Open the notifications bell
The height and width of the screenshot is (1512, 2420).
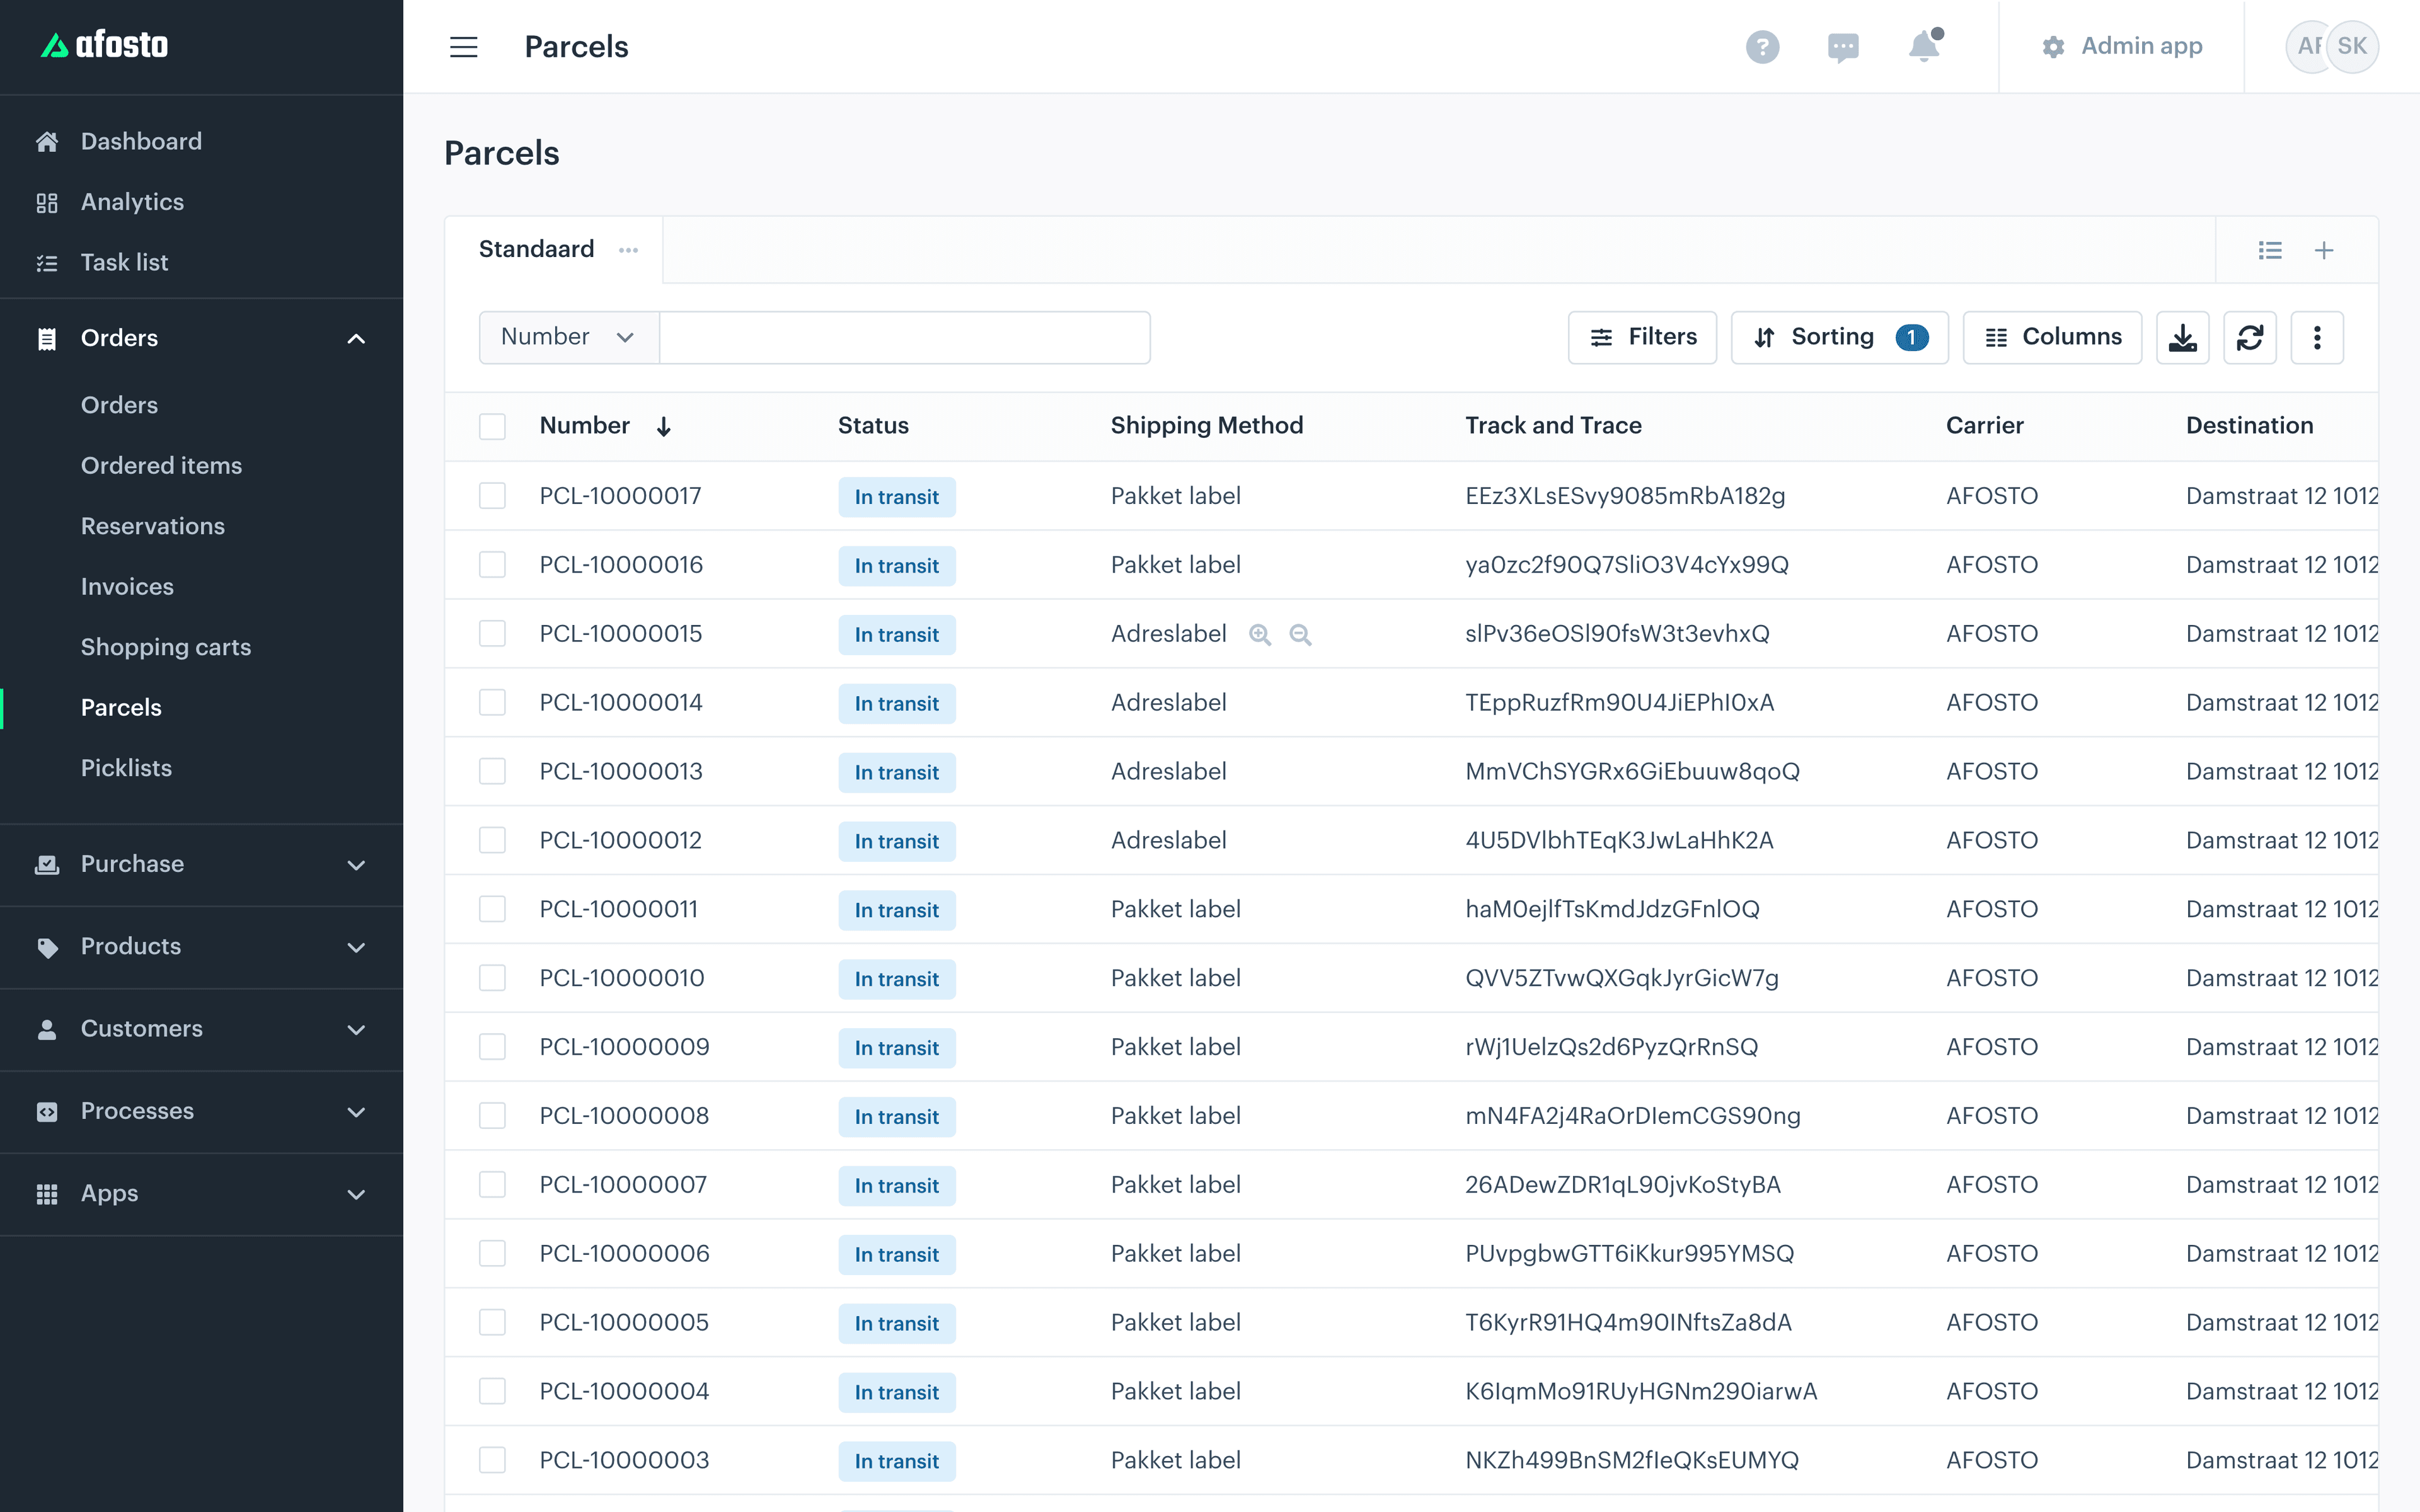click(1924, 46)
